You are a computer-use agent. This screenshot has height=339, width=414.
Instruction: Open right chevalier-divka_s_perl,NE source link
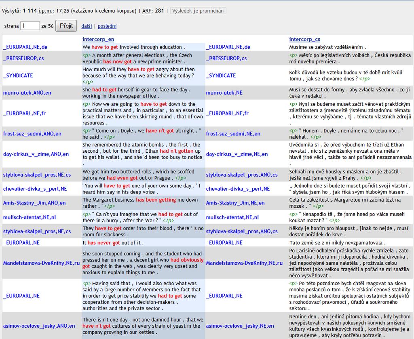tap(238, 189)
